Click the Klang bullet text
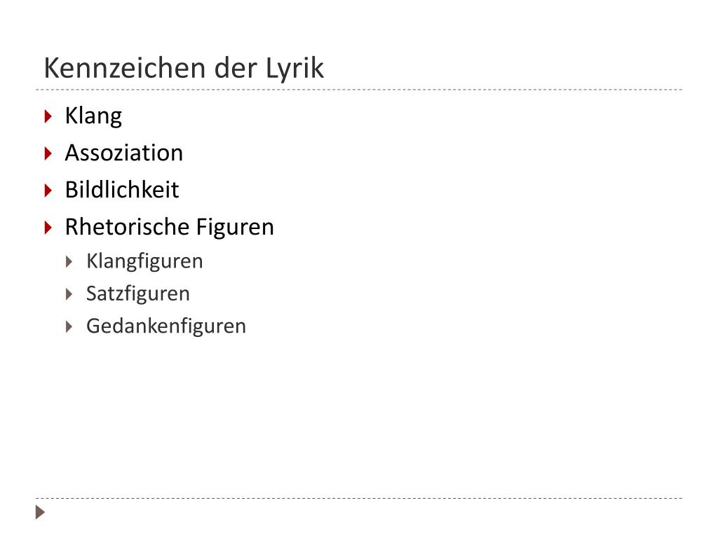 (93, 116)
